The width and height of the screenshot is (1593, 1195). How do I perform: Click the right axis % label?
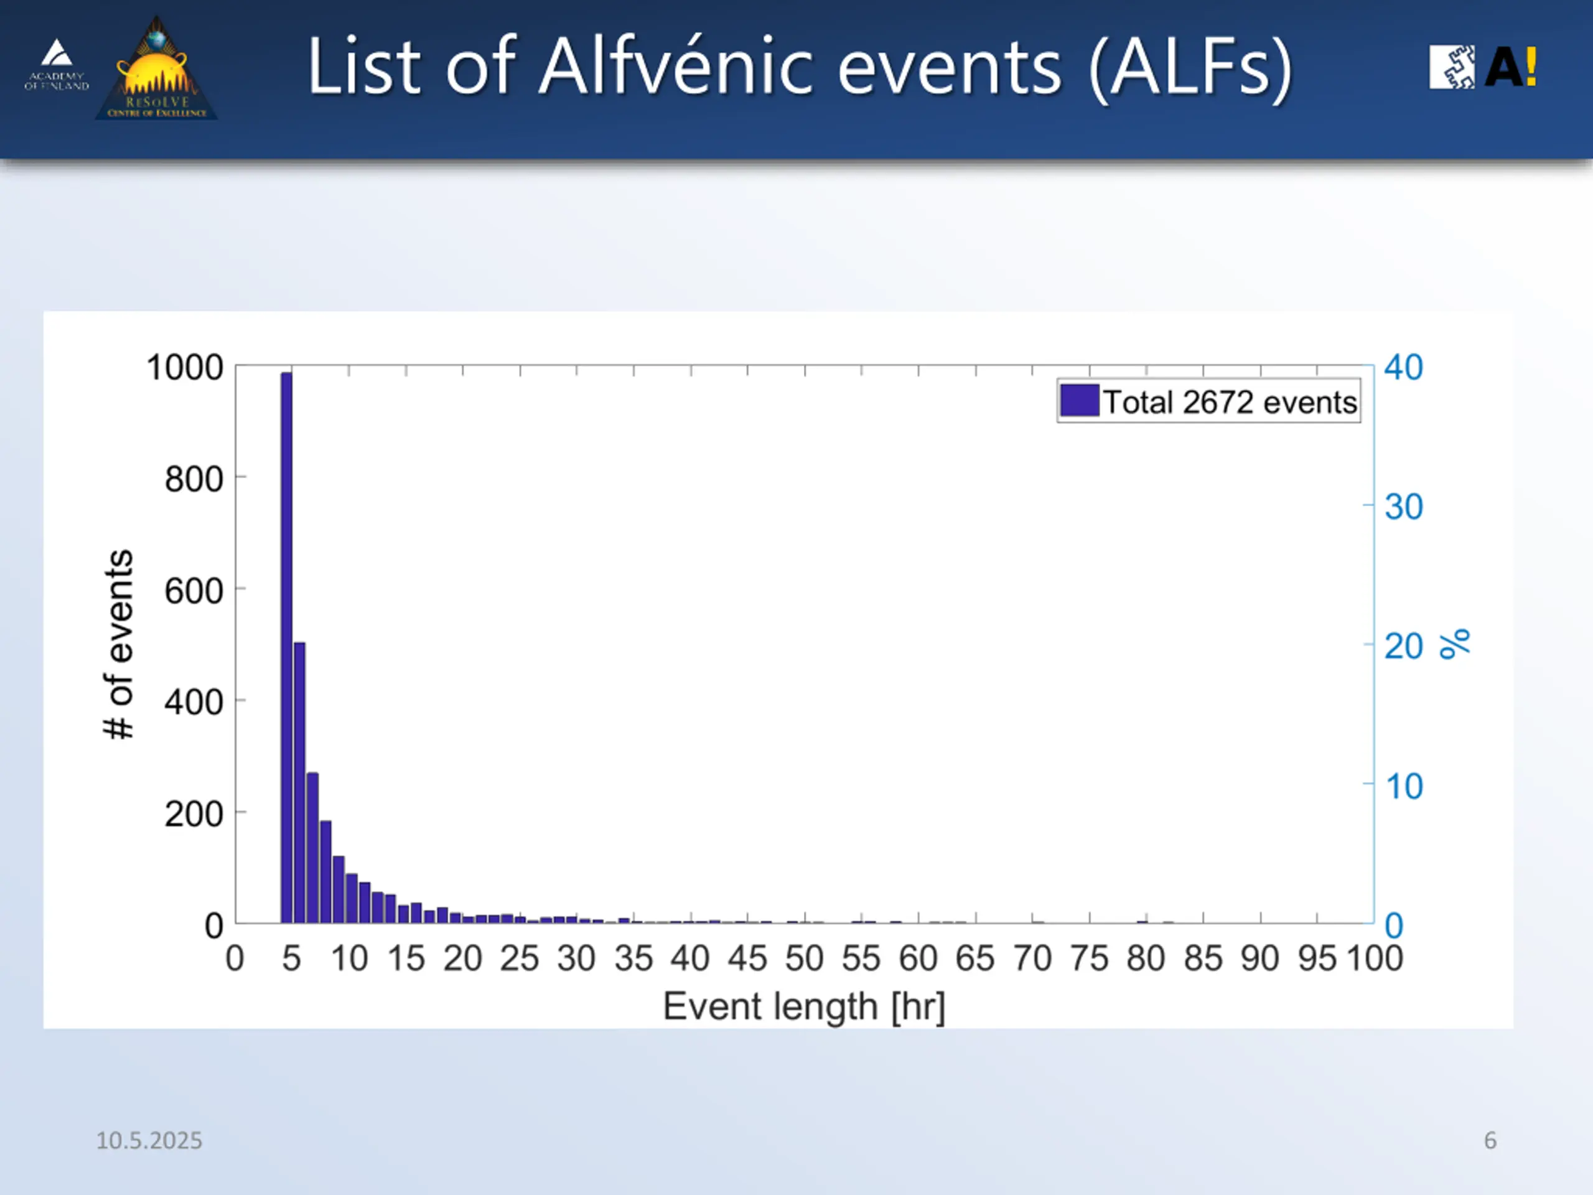(1455, 644)
